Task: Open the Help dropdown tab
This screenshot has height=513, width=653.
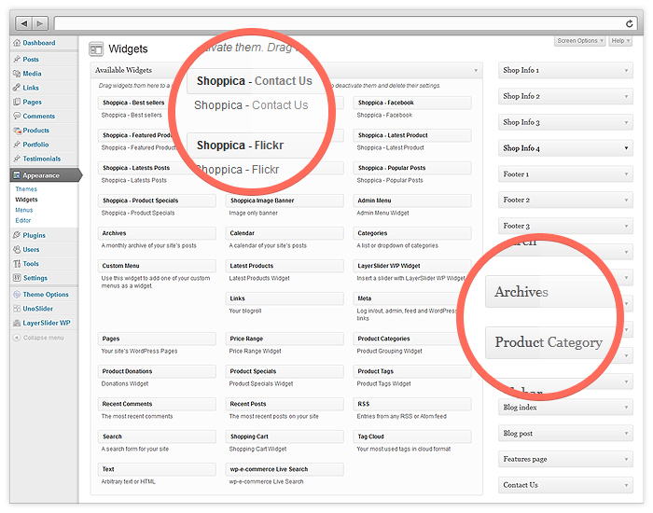Action: [620, 41]
